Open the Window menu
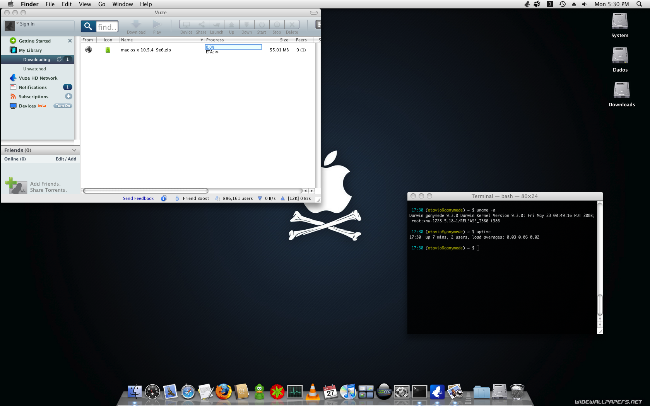Viewport: 650px width, 406px height. point(123,4)
